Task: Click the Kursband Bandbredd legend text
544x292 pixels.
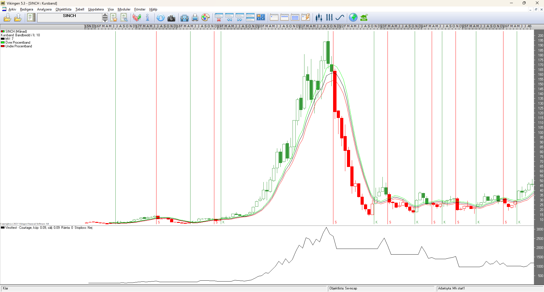Action: pyautogui.click(x=20, y=35)
